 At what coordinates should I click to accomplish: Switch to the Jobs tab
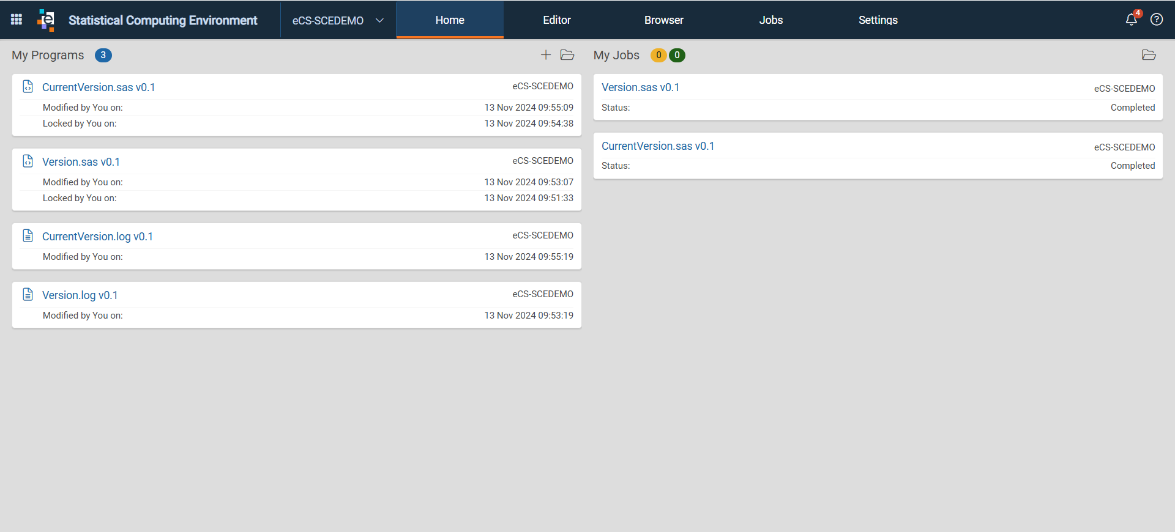[771, 20]
